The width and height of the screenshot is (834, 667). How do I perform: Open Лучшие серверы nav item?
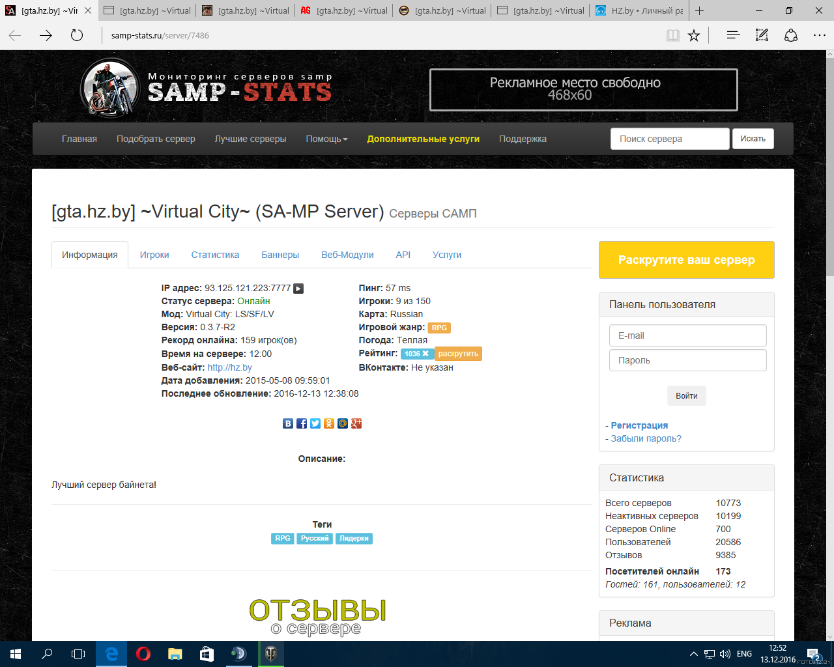click(251, 139)
